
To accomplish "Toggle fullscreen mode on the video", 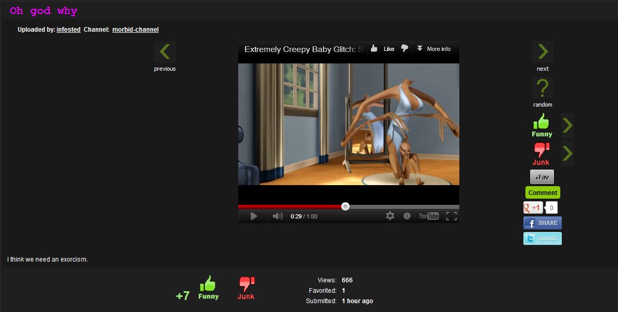I will tap(452, 216).
